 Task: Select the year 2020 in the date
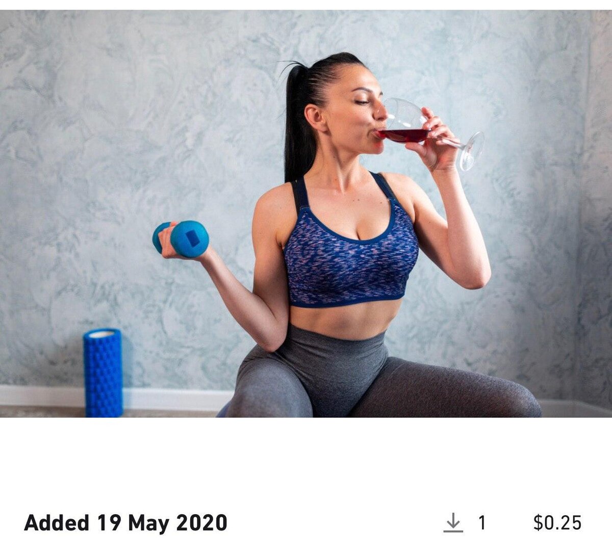point(201,523)
